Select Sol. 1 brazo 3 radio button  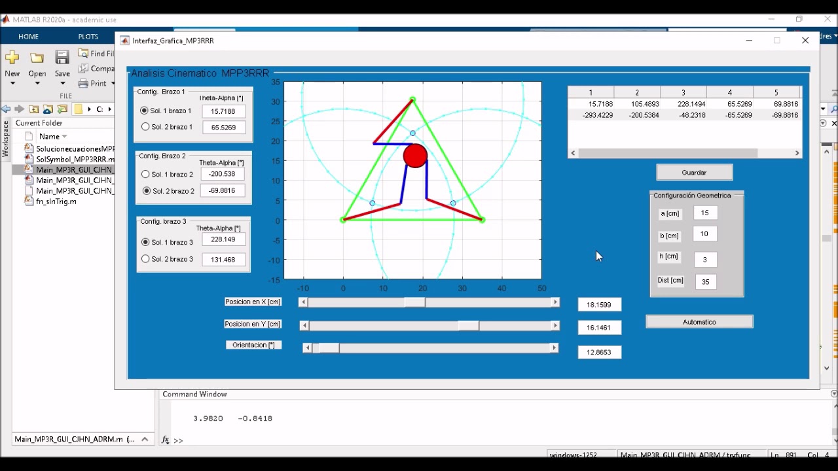click(x=146, y=242)
